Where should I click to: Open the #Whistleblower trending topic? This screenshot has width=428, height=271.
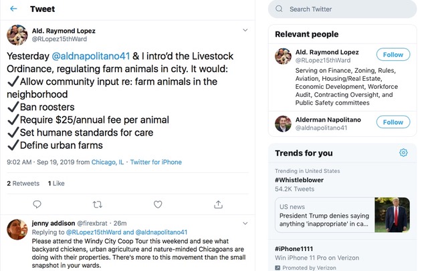(300, 180)
